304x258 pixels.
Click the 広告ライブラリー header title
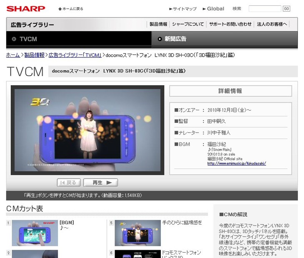pyautogui.click(x=32, y=25)
